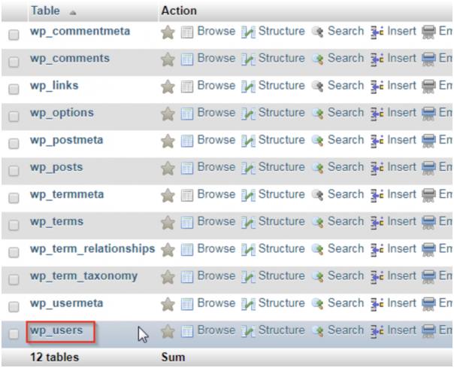Star the wp_commentmeta table as favorite
454x368 pixels.
[x=168, y=32]
